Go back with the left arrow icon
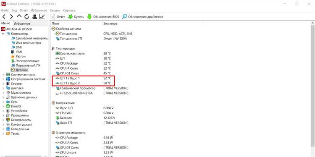 click(4, 17)
